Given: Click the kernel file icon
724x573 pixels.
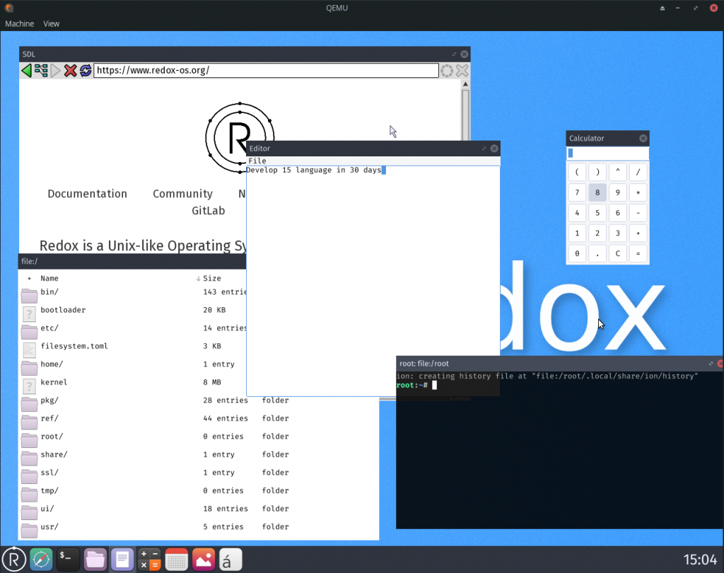Looking at the screenshot, I should pyautogui.click(x=29, y=386).
